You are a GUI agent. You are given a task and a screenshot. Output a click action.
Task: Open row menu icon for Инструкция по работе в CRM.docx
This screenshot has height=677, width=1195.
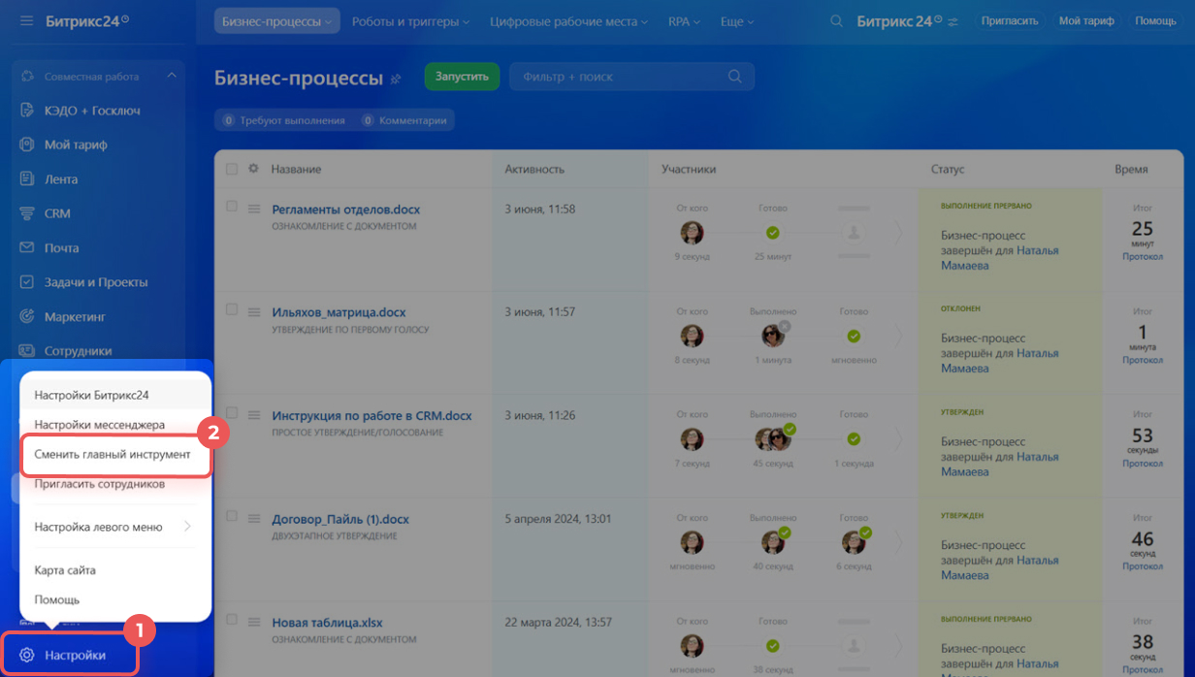tap(254, 415)
